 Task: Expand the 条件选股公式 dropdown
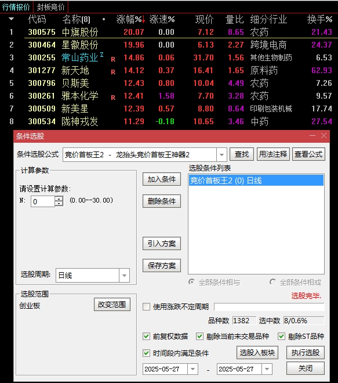tap(221, 154)
